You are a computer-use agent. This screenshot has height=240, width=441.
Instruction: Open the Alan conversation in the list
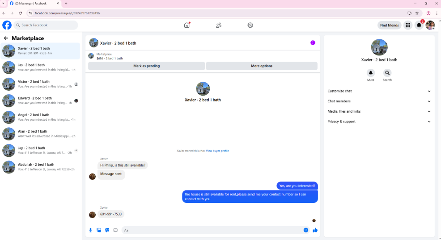pyautogui.click(x=40, y=134)
